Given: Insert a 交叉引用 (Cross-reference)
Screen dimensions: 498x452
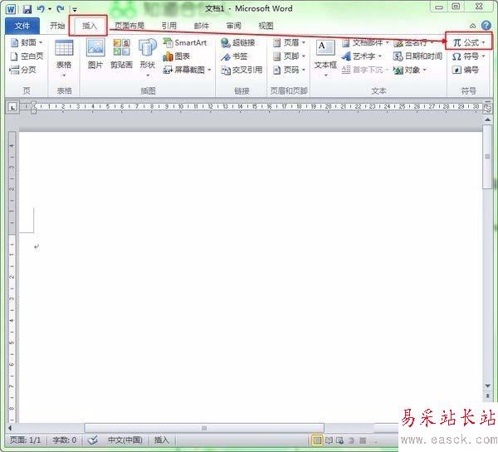Looking at the screenshot, I should click(x=242, y=70).
